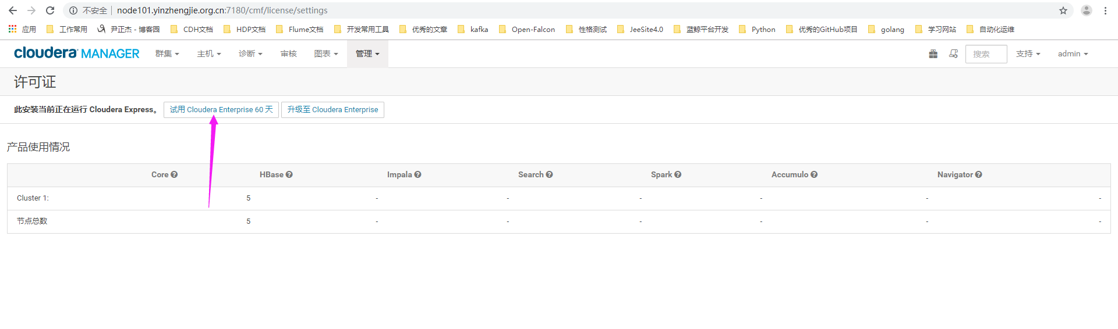Open the browser profile avatar
The height and width of the screenshot is (329, 1118).
tap(1087, 10)
